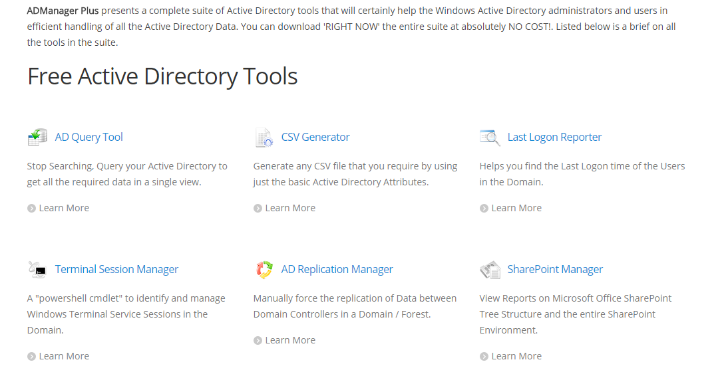Follow Learn More under SharePoint Manager
This screenshot has width=728, height=384.
click(x=517, y=356)
